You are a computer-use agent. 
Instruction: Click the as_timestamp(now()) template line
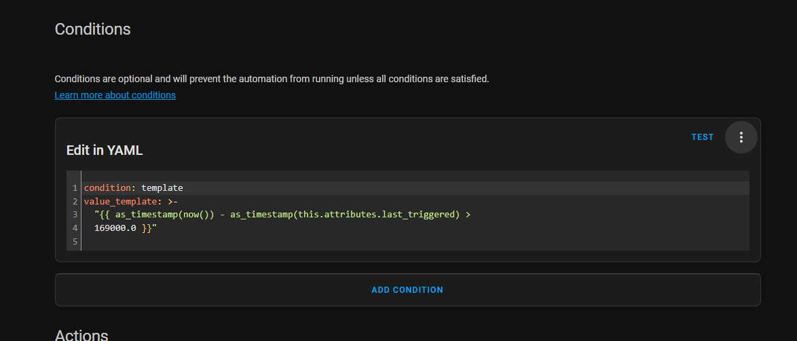(282, 215)
